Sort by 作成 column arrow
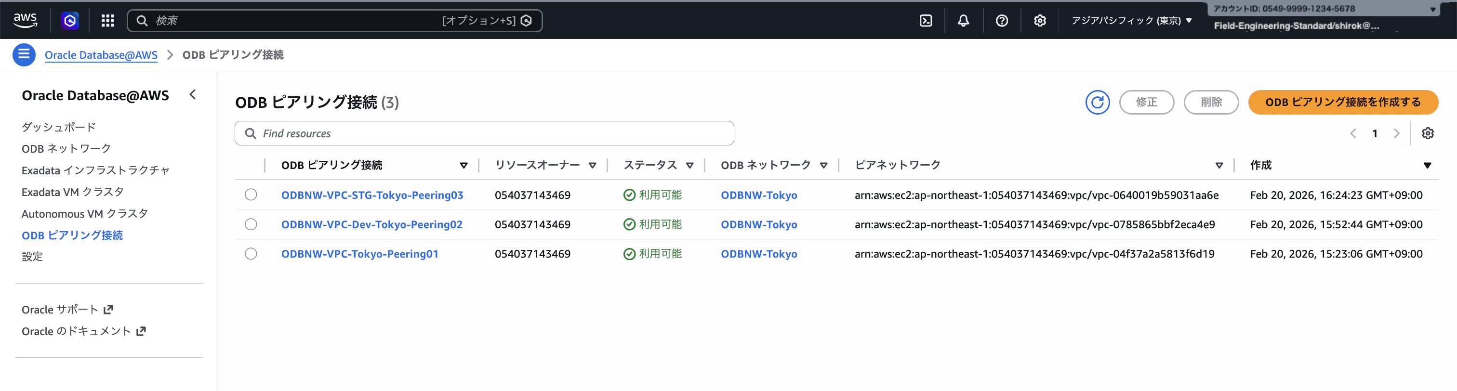 [x=1427, y=166]
